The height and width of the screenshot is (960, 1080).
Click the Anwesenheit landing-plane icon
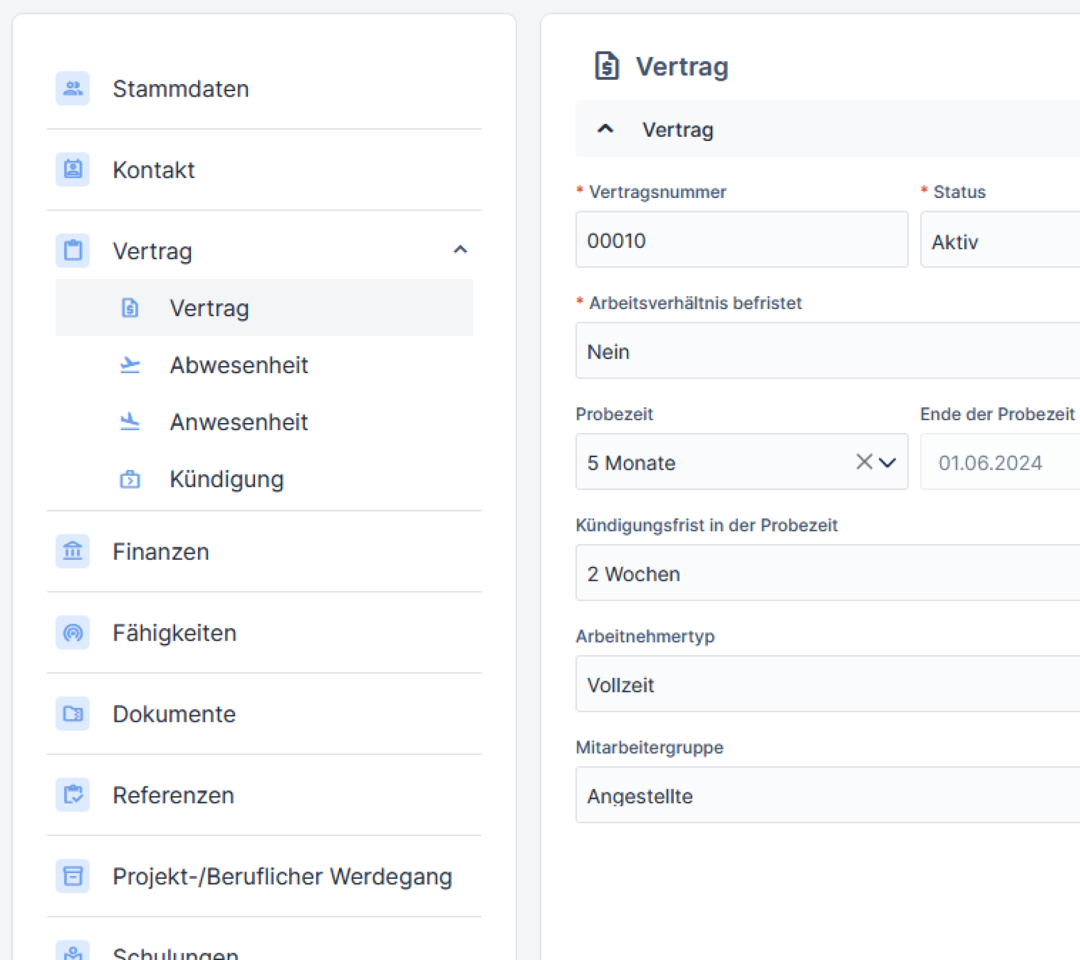click(130, 422)
